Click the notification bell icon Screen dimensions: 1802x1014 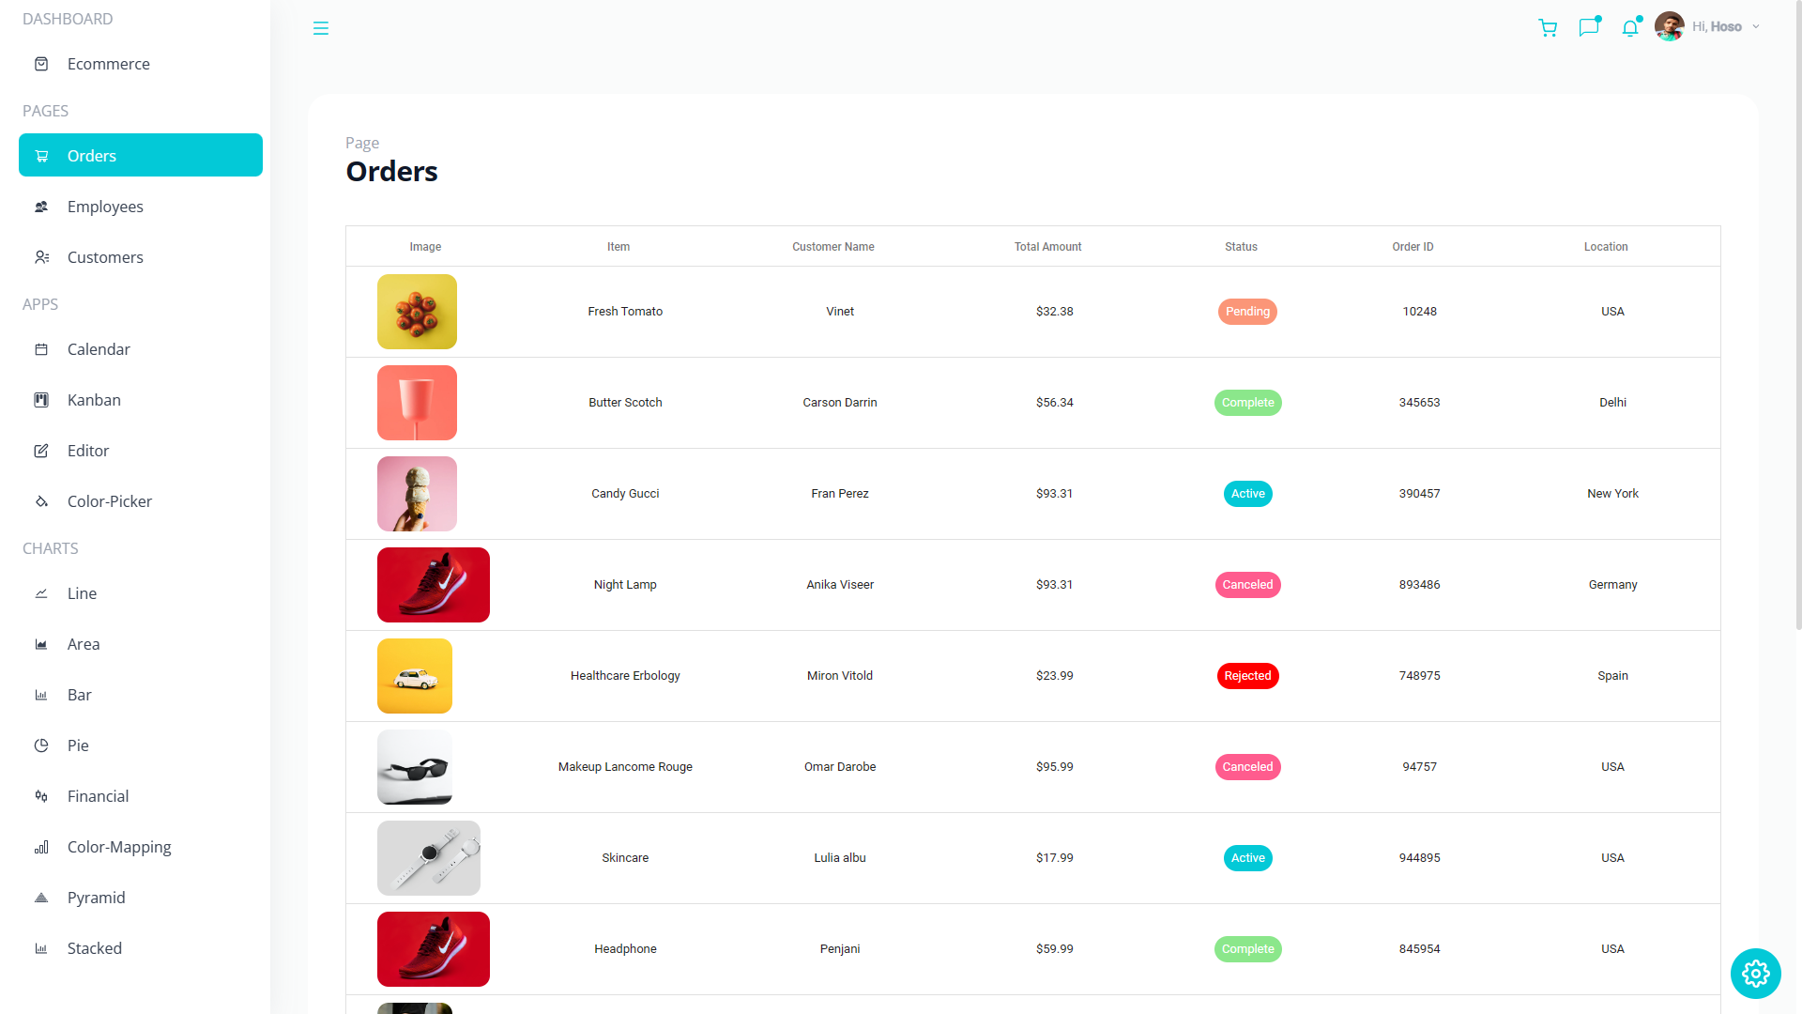click(1630, 28)
